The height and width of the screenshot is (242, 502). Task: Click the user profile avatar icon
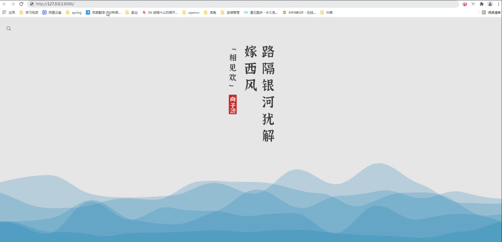[x=490, y=4]
